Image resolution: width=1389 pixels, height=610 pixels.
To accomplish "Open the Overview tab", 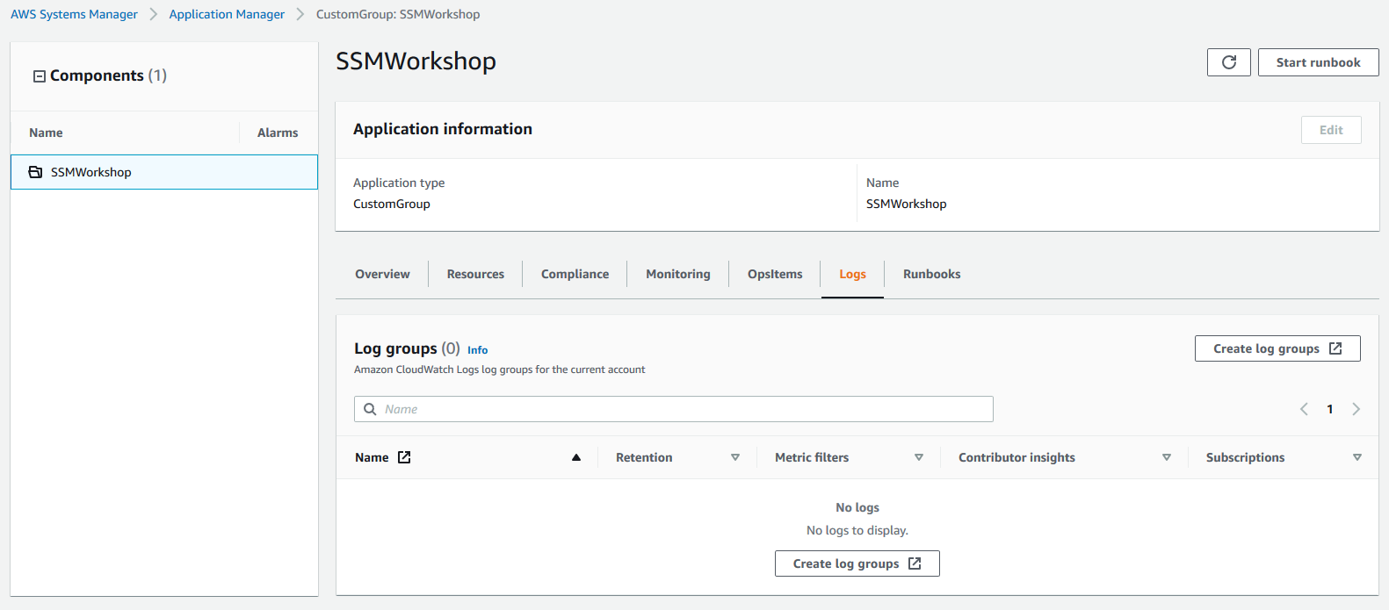I will (x=382, y=274).
